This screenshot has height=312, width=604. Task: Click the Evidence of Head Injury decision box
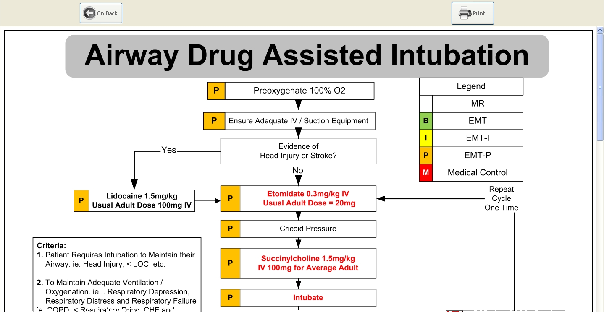pos(298,151)
